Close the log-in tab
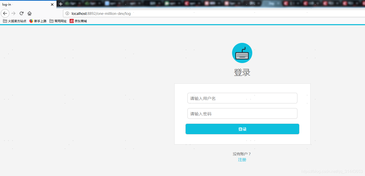Image resolution: width=365 pixels, height=176 pixels. pos(52,5)
